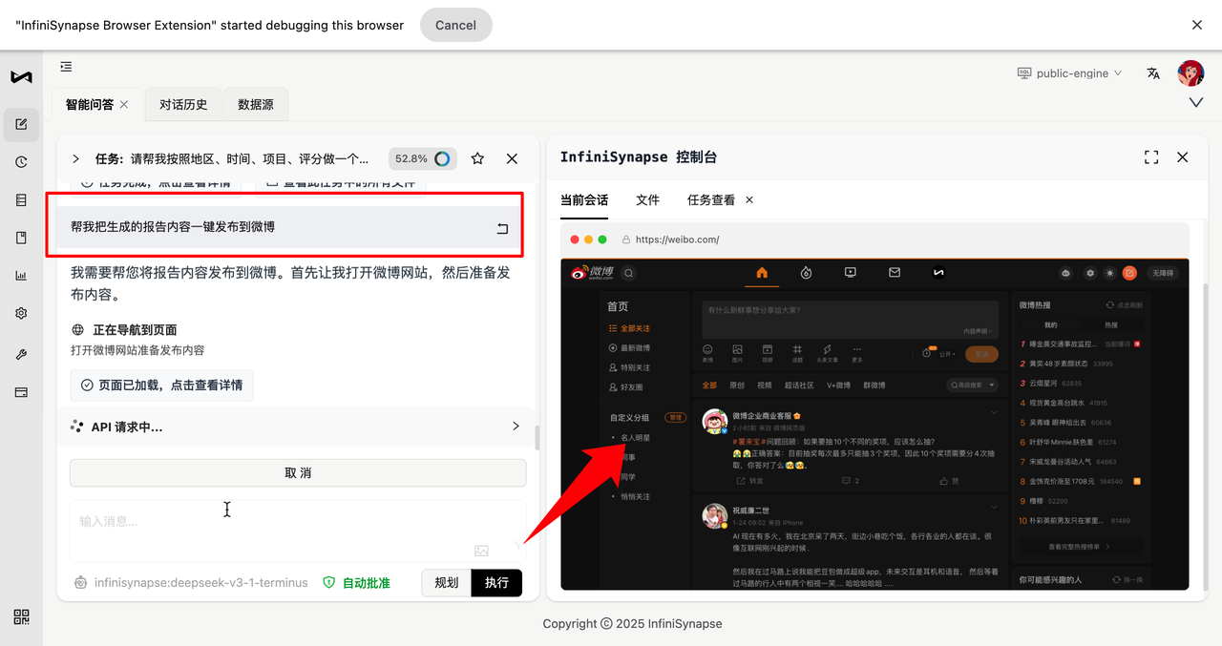
Task: Toggle the 自动批准 auto-approve option
Action: 356,582
